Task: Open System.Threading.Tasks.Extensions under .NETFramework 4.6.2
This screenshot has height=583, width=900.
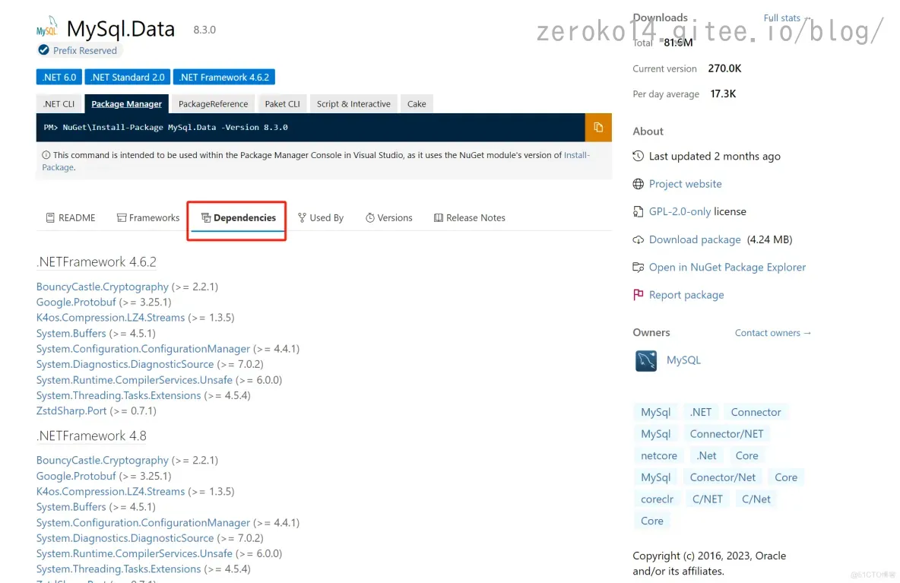Action: (x=119, y=395)
